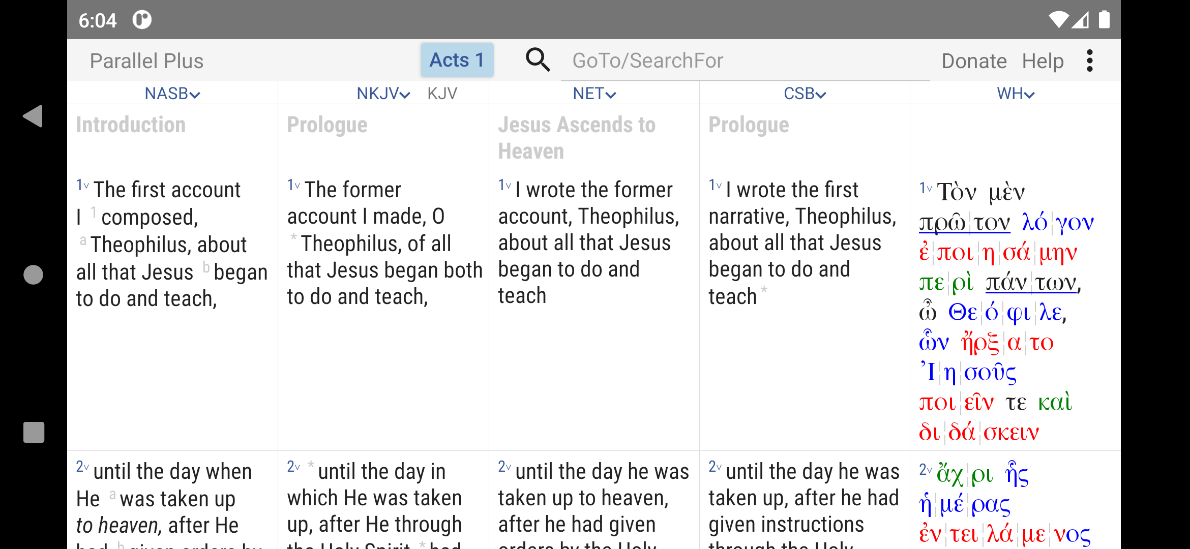Tap verse 2v marker in NASB column
1190x549 pixels.
click(x=82, y=466)
